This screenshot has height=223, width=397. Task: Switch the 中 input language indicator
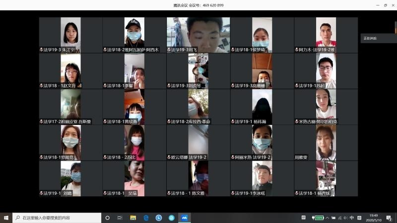tap(352, 218)
